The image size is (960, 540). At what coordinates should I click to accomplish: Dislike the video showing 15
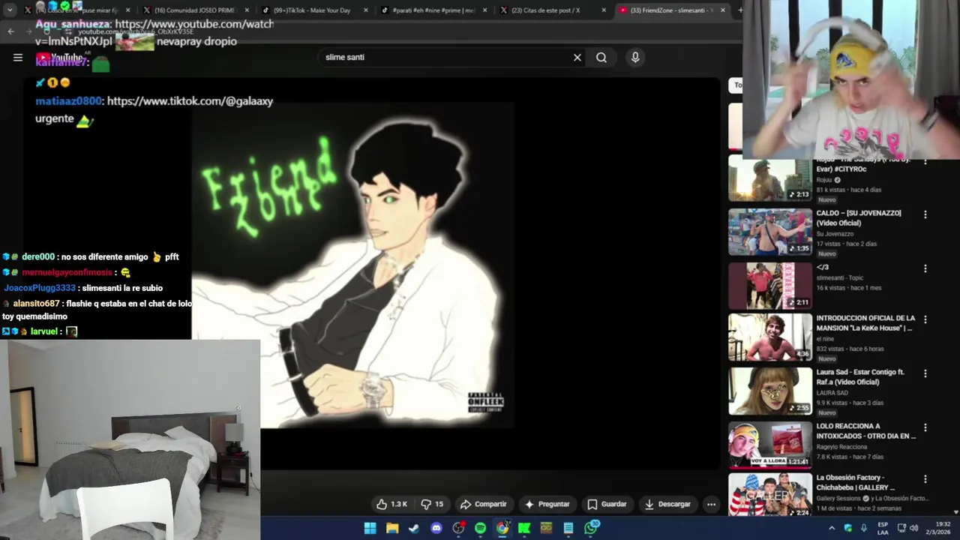432,504
